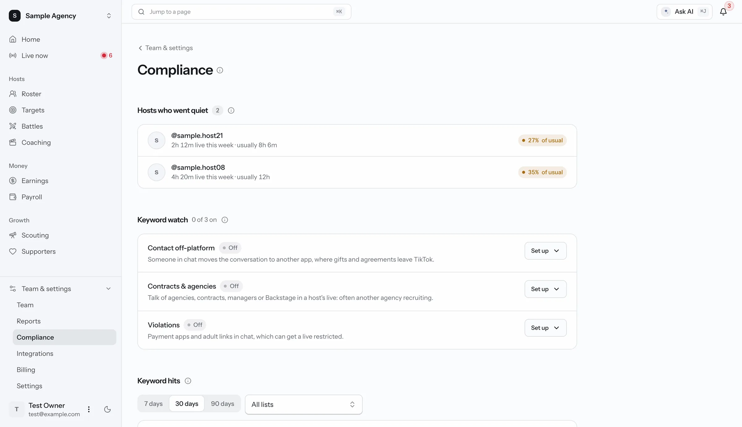Screen dimensions: 742x427
Task: Click the 27% of usual badge
Action: (x=542, y=140)
